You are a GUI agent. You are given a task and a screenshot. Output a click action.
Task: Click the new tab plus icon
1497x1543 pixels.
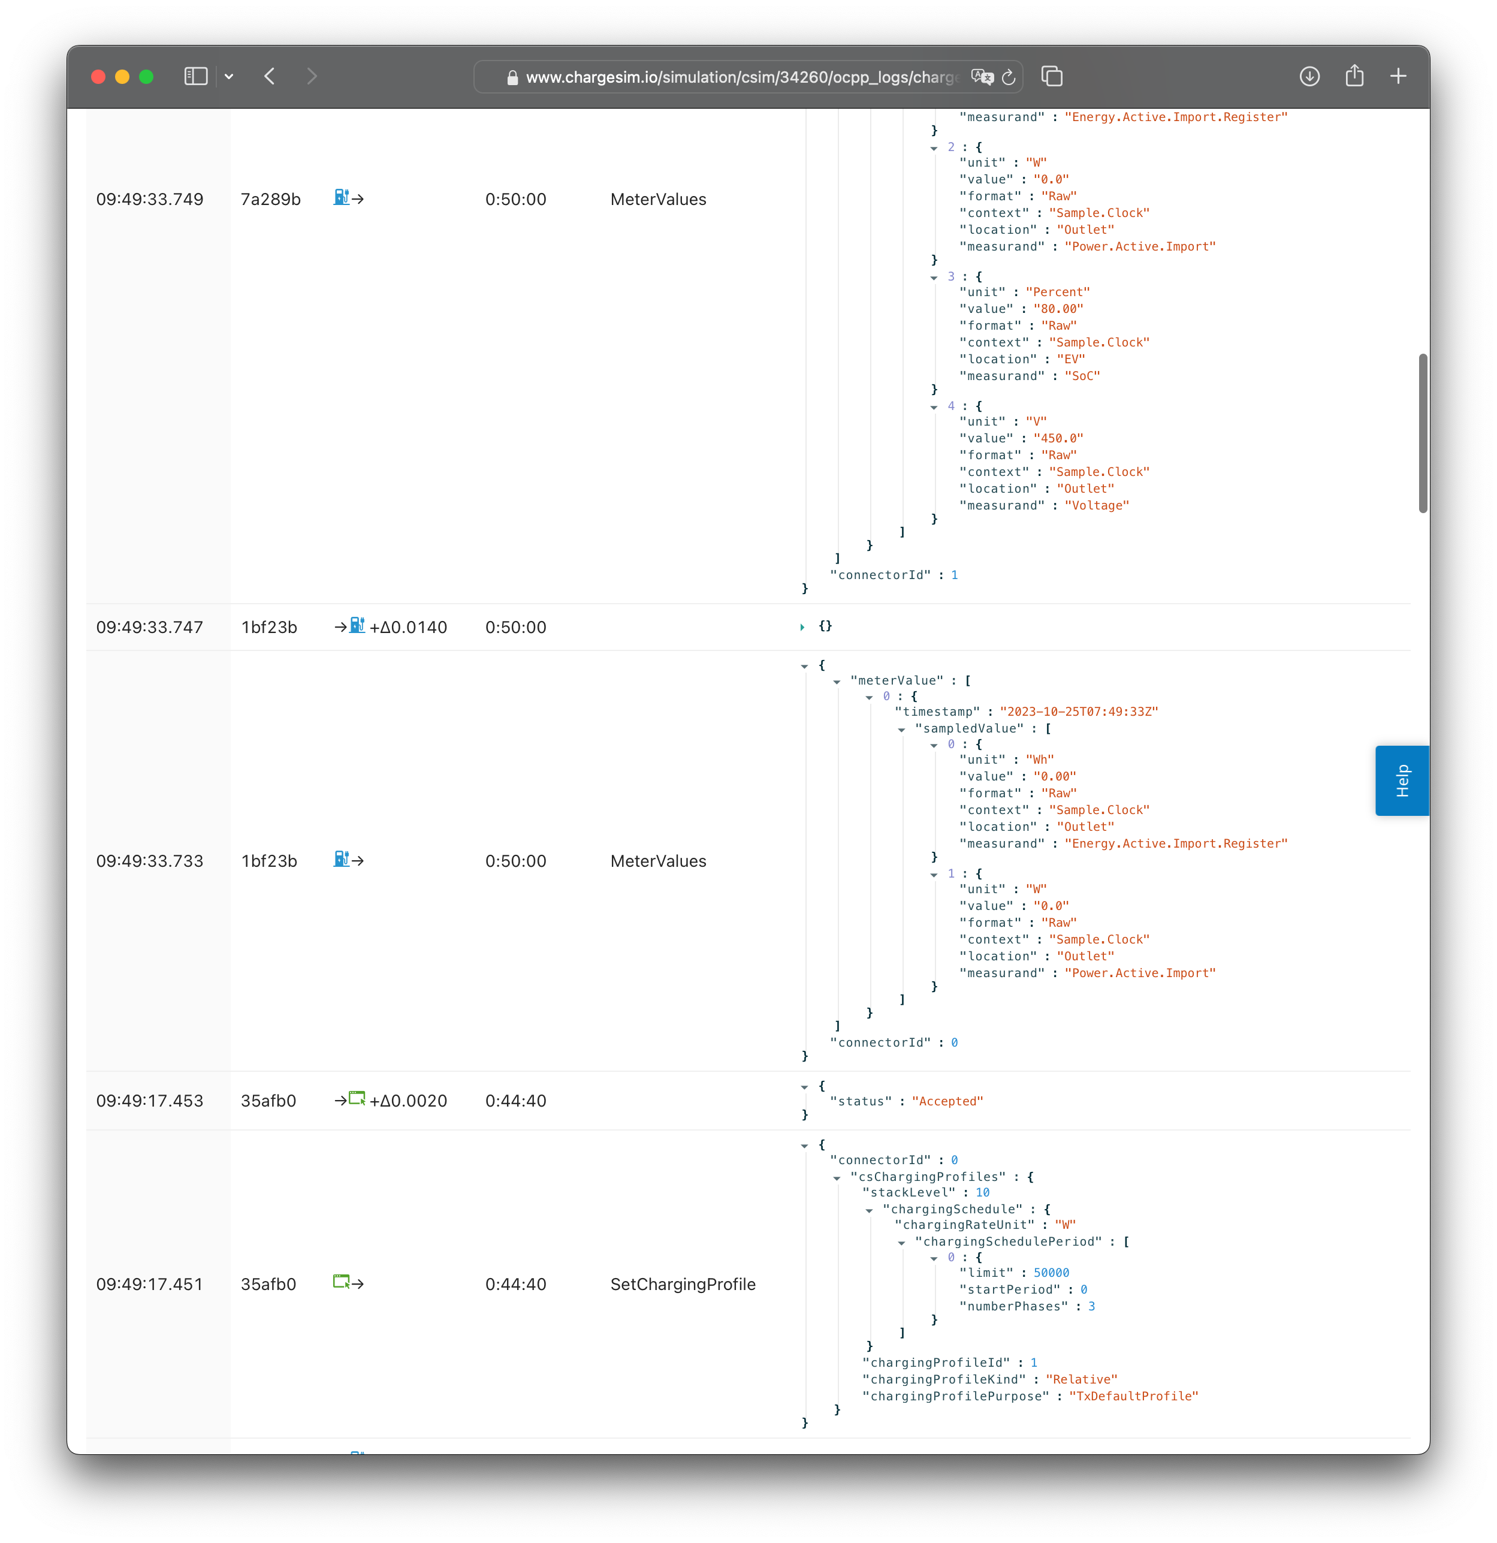(x=1398, y=76)
